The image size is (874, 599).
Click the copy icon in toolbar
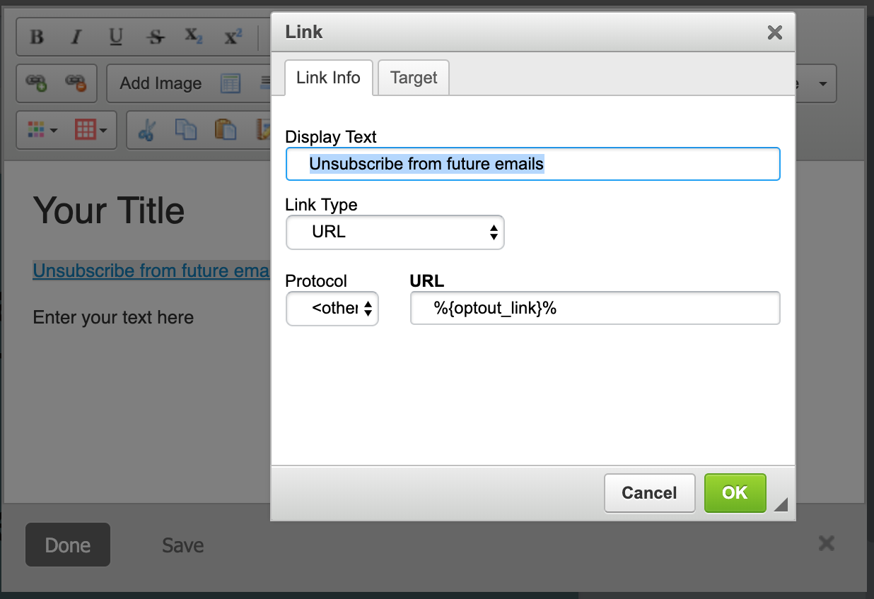click(x=185, y=130)
